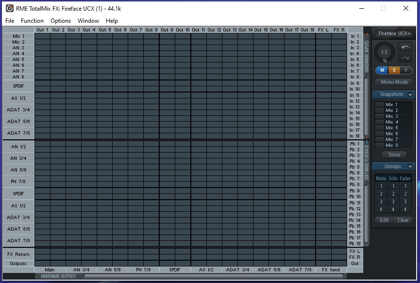
Task: Click the Outputs row label
Action: tap(18, 264)
